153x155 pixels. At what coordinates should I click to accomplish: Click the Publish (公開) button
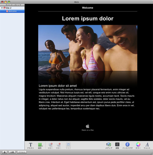pyautogui.click(x=12, y=152)
